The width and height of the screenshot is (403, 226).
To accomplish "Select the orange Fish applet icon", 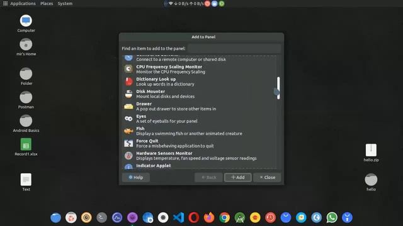I will click(x=128, y=131).
